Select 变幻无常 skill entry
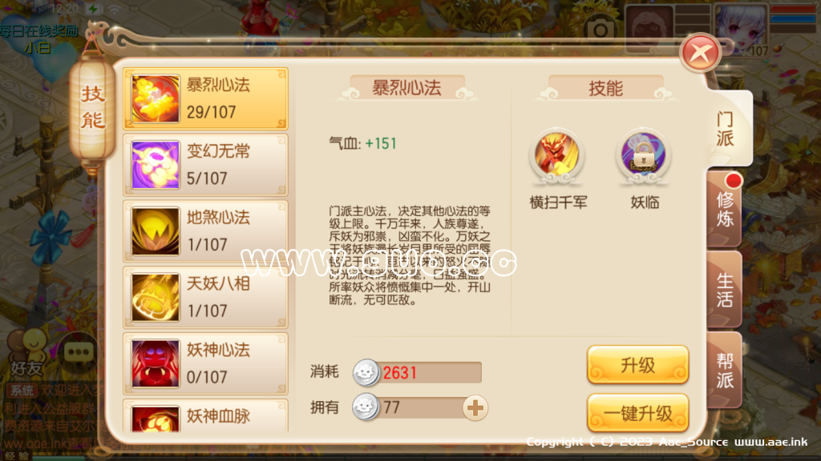Viewport: 821px width, 461px height. pyautogui.click(x=206, y=165)
